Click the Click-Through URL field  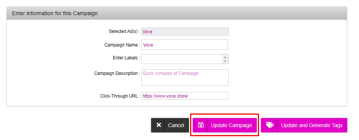pyautogui.click(x=185, y=96)
